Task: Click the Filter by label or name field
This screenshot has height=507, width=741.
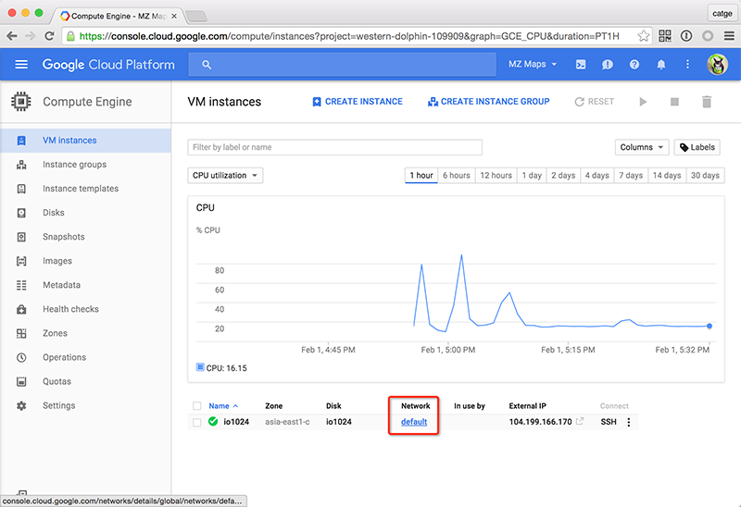Action: (x=334, y=147)
